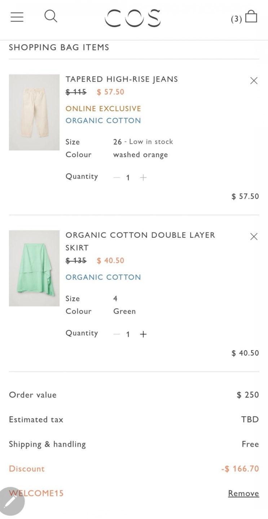
Task: Remove Organic Cotton Double Layer Skirt
Action: [x=254, y=236]
